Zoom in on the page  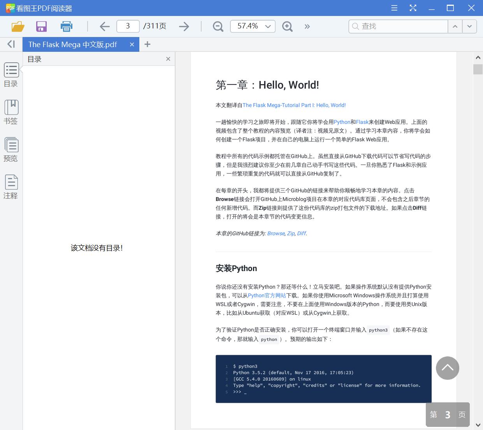click(x=287, y=26)
